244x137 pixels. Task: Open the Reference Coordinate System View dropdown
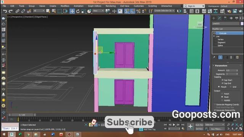pos(98,11)
